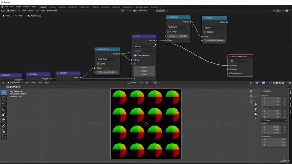
Task: Switch to the Shading workspace tab
Action: click(x=95, y=7)
